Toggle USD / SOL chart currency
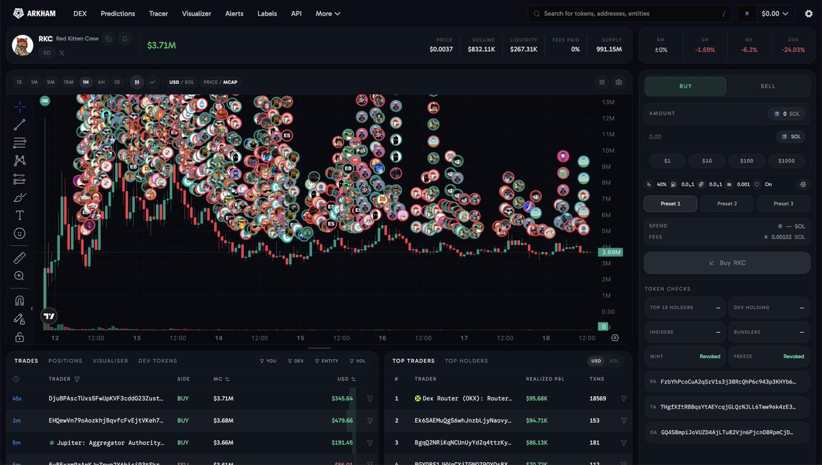Screen dimensions: 822x465 tap(182, 82)
